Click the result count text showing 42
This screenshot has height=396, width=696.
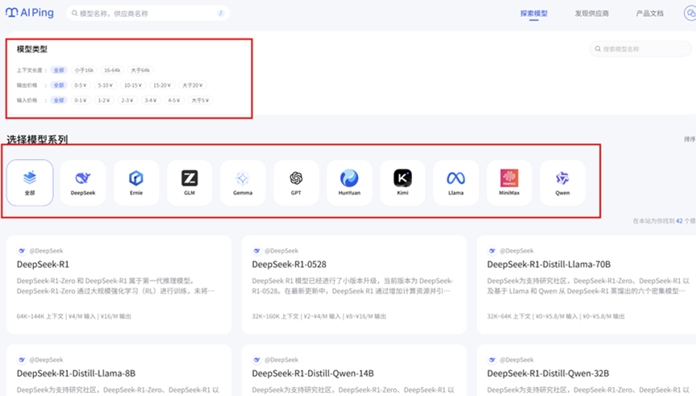[664, 221]
